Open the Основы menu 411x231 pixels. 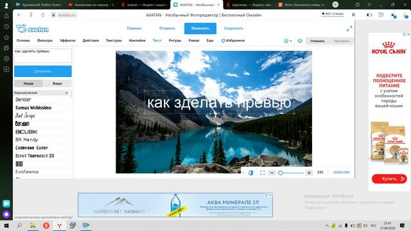(23, 40)
